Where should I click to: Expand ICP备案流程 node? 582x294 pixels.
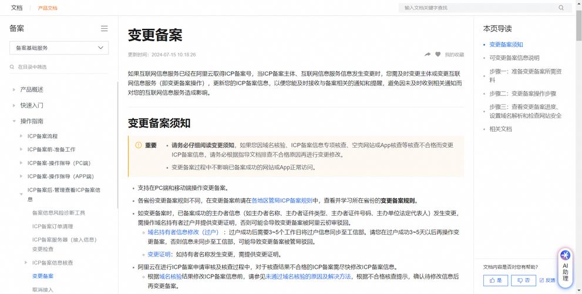21,136
